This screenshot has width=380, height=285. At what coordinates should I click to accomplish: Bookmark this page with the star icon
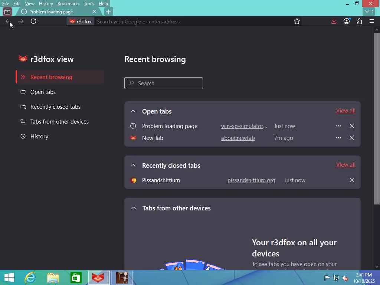pos(297,21)
